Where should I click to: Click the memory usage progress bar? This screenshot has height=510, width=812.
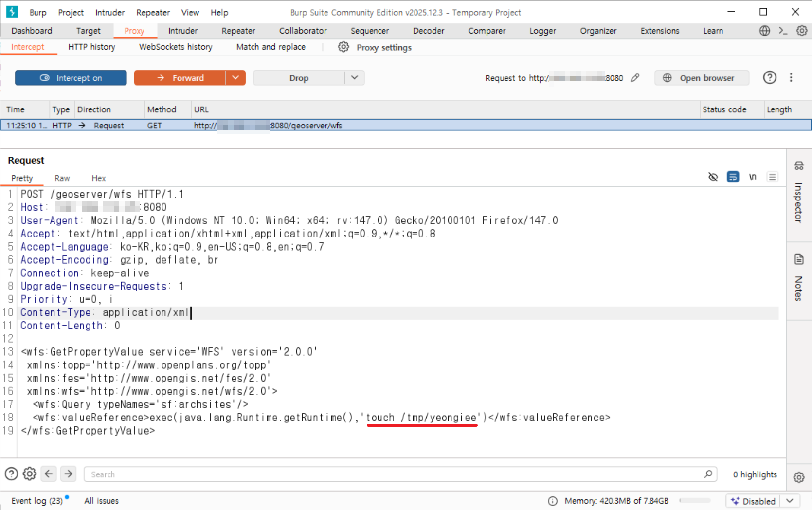[695, 500]
